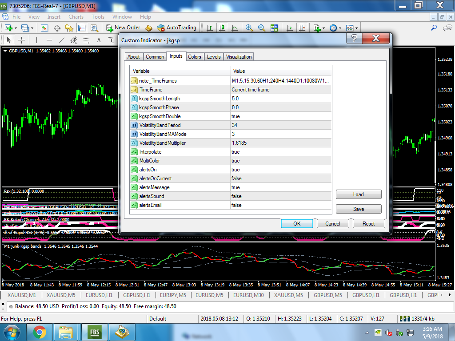Switch to the Common tab
The height and width of the screenshot is (341, 455).
click(x=155, y=57)
